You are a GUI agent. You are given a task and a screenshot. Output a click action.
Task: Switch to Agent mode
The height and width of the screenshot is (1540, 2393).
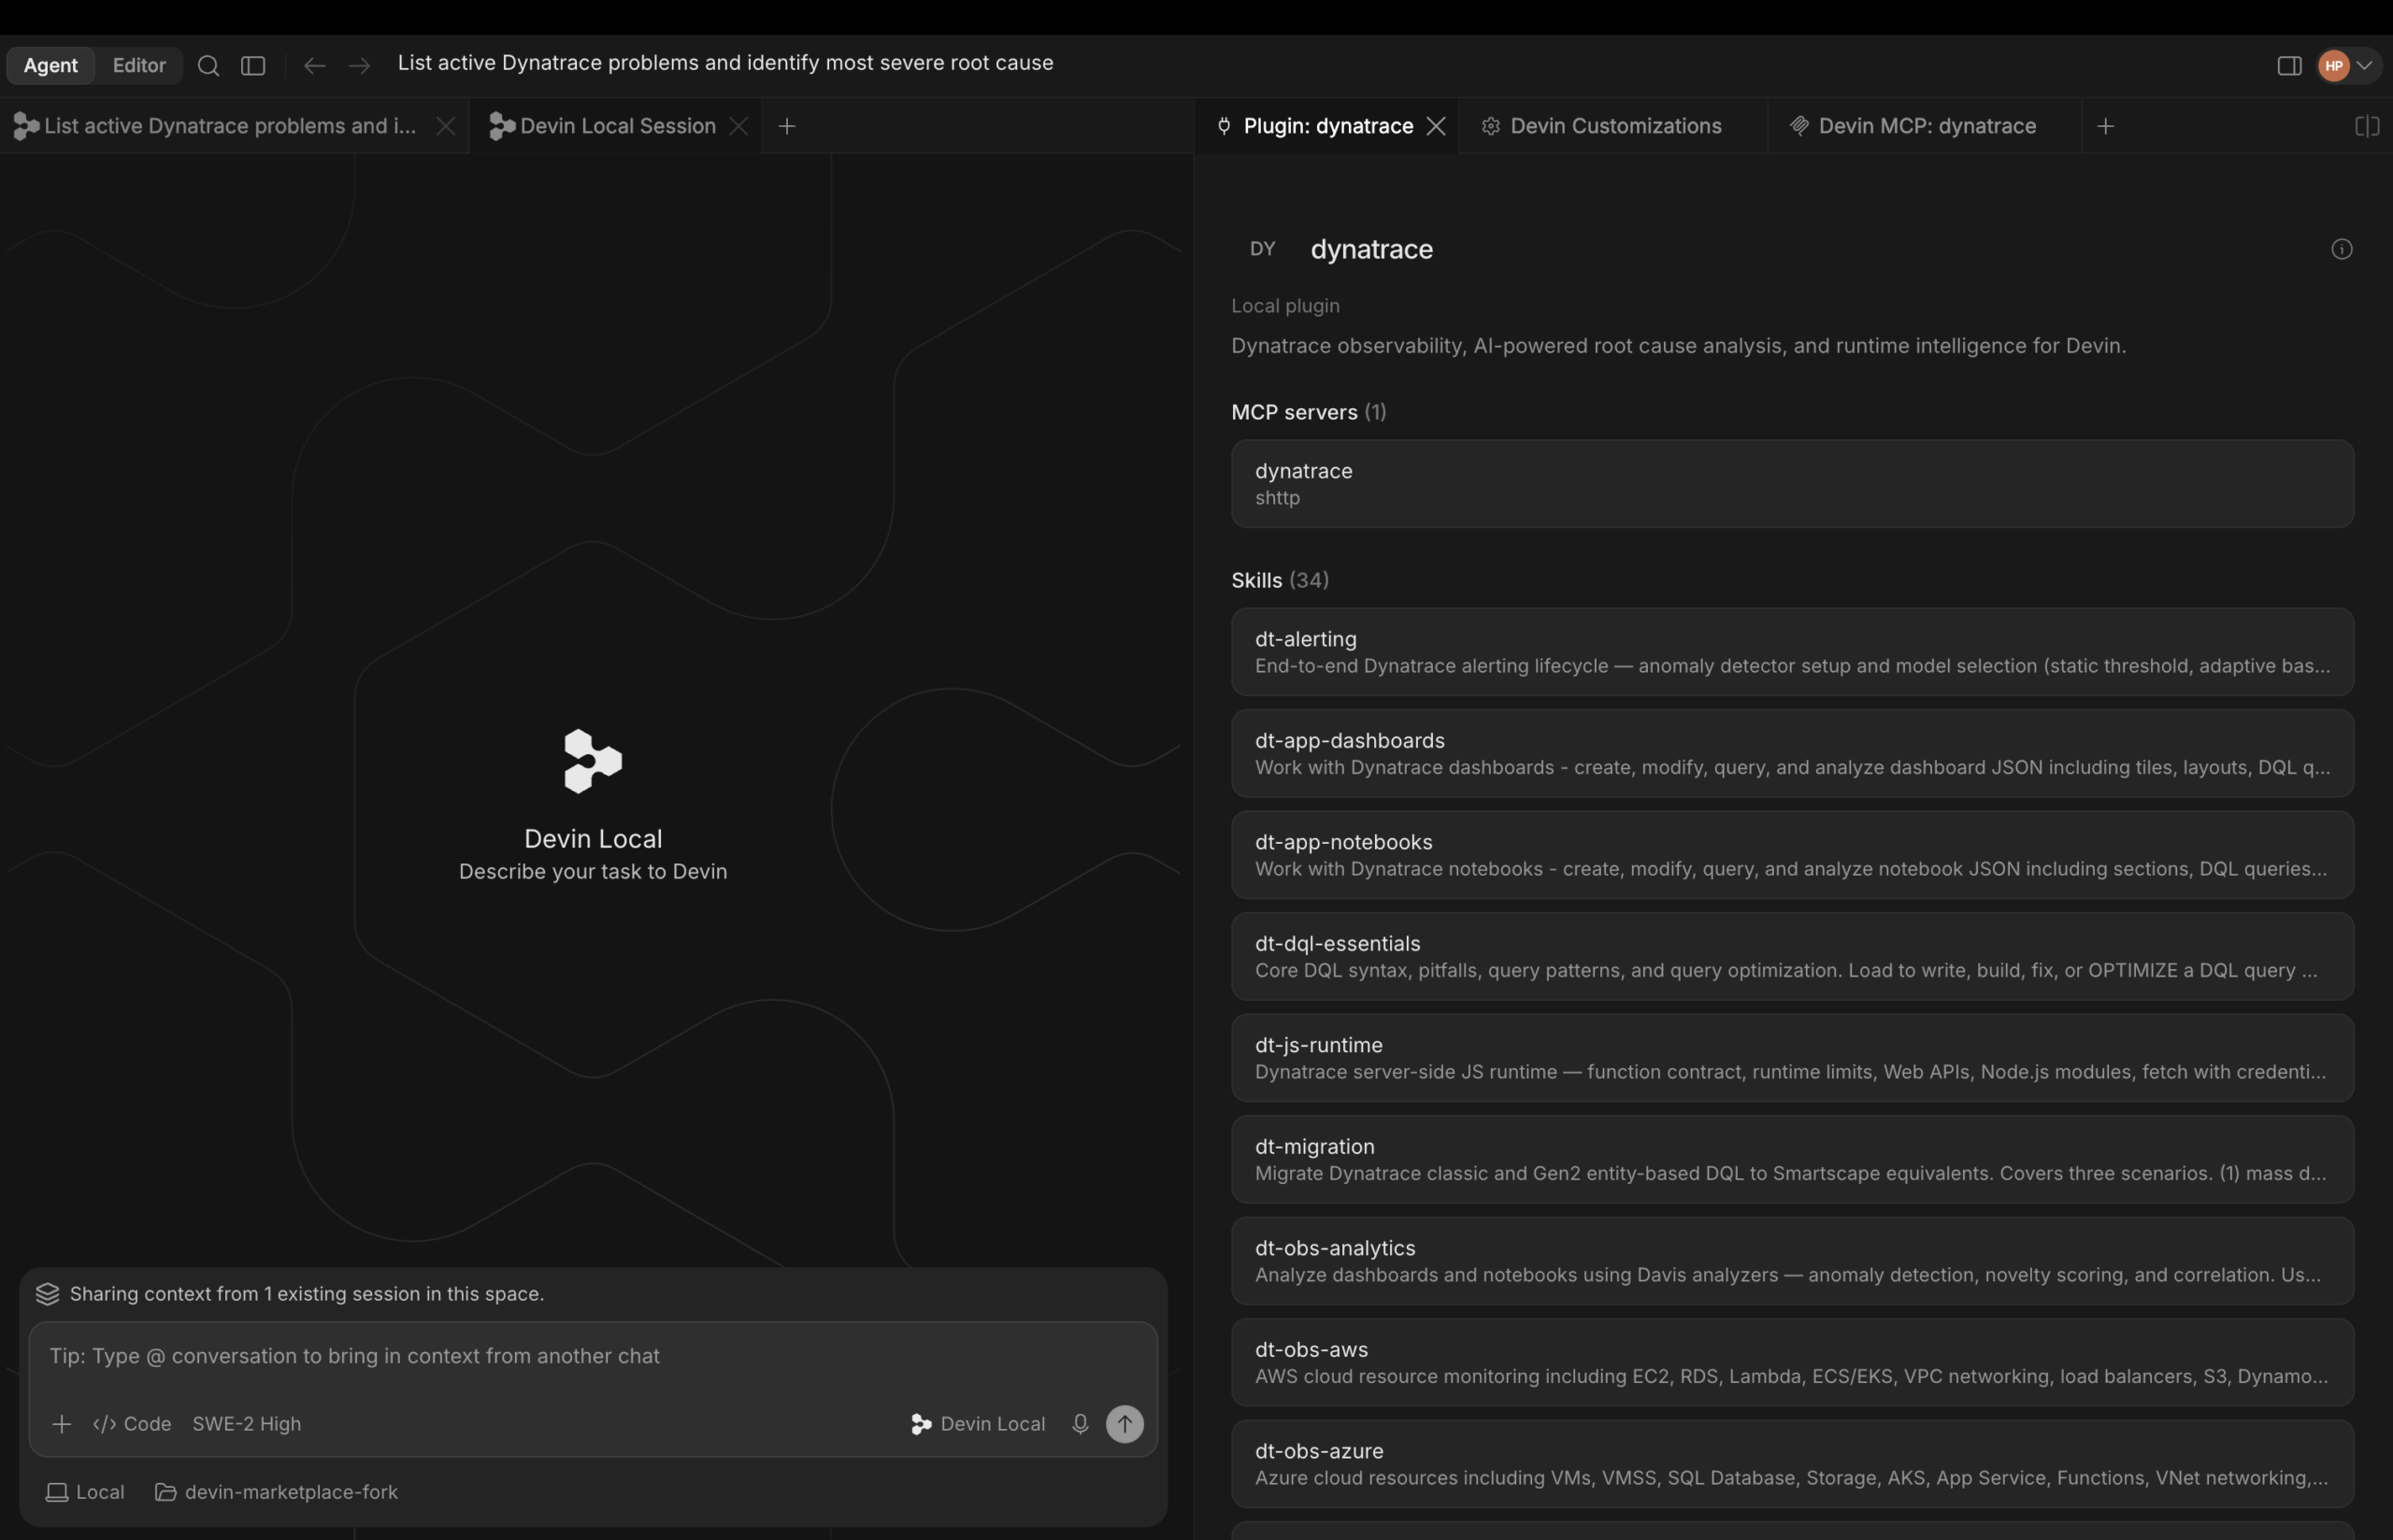coord(51,66)
